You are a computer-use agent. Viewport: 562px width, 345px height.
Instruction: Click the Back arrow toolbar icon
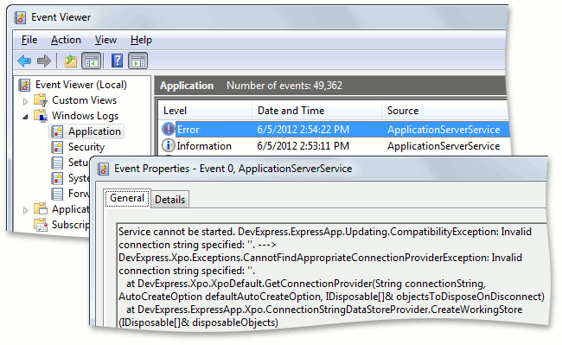point(24,61)
